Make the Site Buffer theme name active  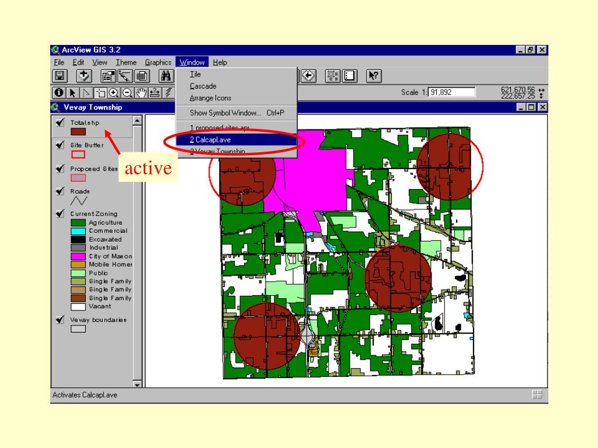pos(87,145)
